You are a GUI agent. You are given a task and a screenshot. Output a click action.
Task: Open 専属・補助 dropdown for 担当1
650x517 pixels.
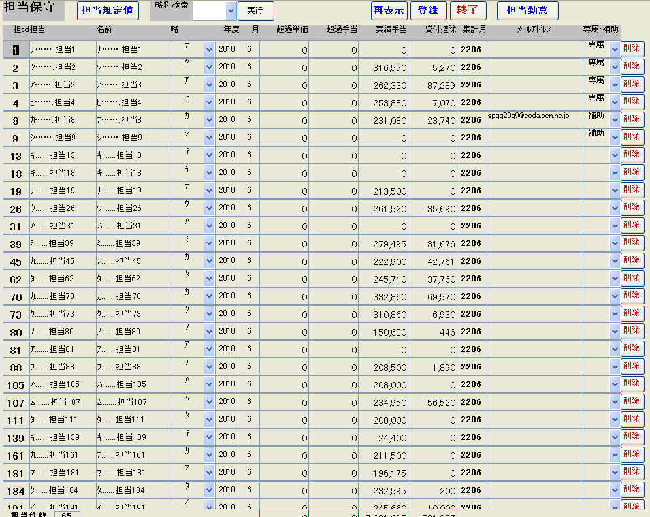615,49
